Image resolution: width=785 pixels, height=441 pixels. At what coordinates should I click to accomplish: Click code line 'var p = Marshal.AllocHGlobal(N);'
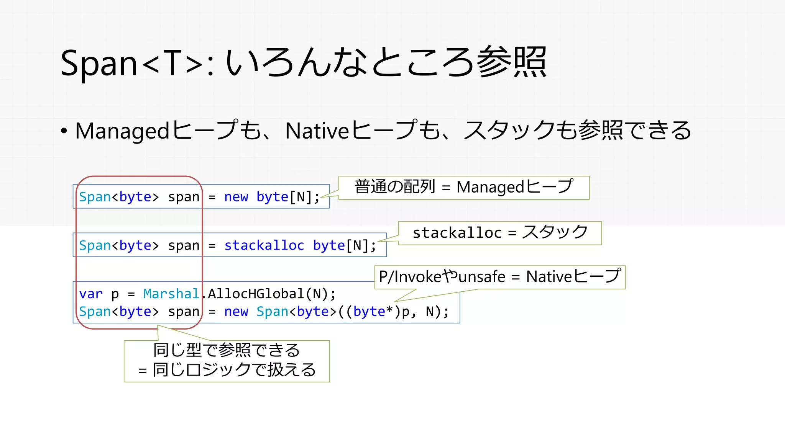207,294
